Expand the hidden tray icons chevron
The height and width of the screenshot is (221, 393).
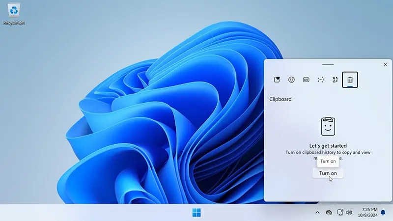point(317,213)
